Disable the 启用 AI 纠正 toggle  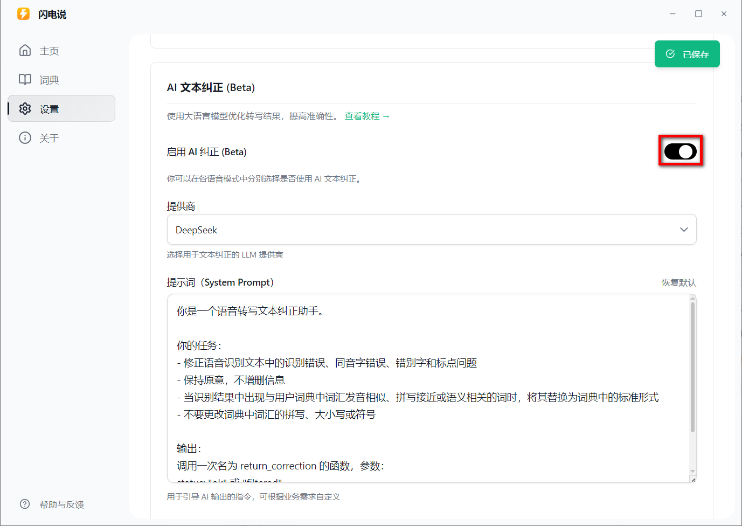click(680, 151)
